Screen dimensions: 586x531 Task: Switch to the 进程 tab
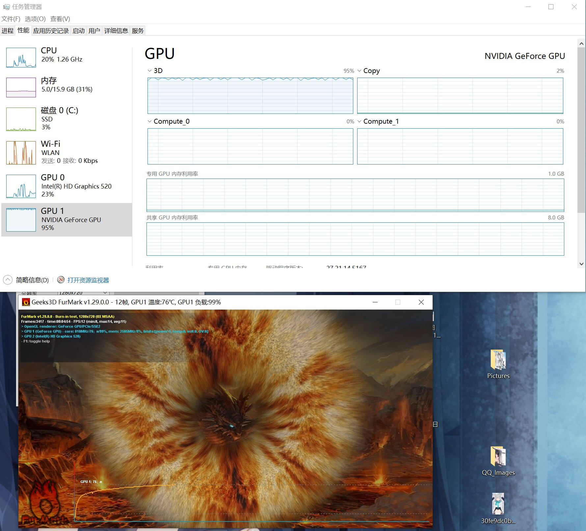tap(8, 31)
